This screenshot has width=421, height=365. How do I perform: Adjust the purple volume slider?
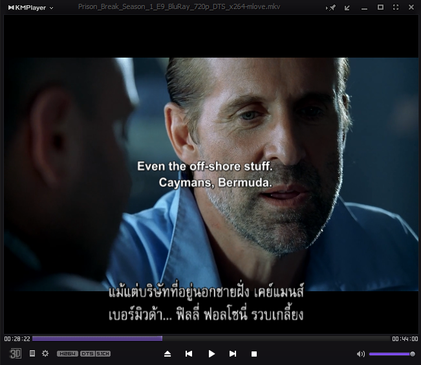pos(392,354)
